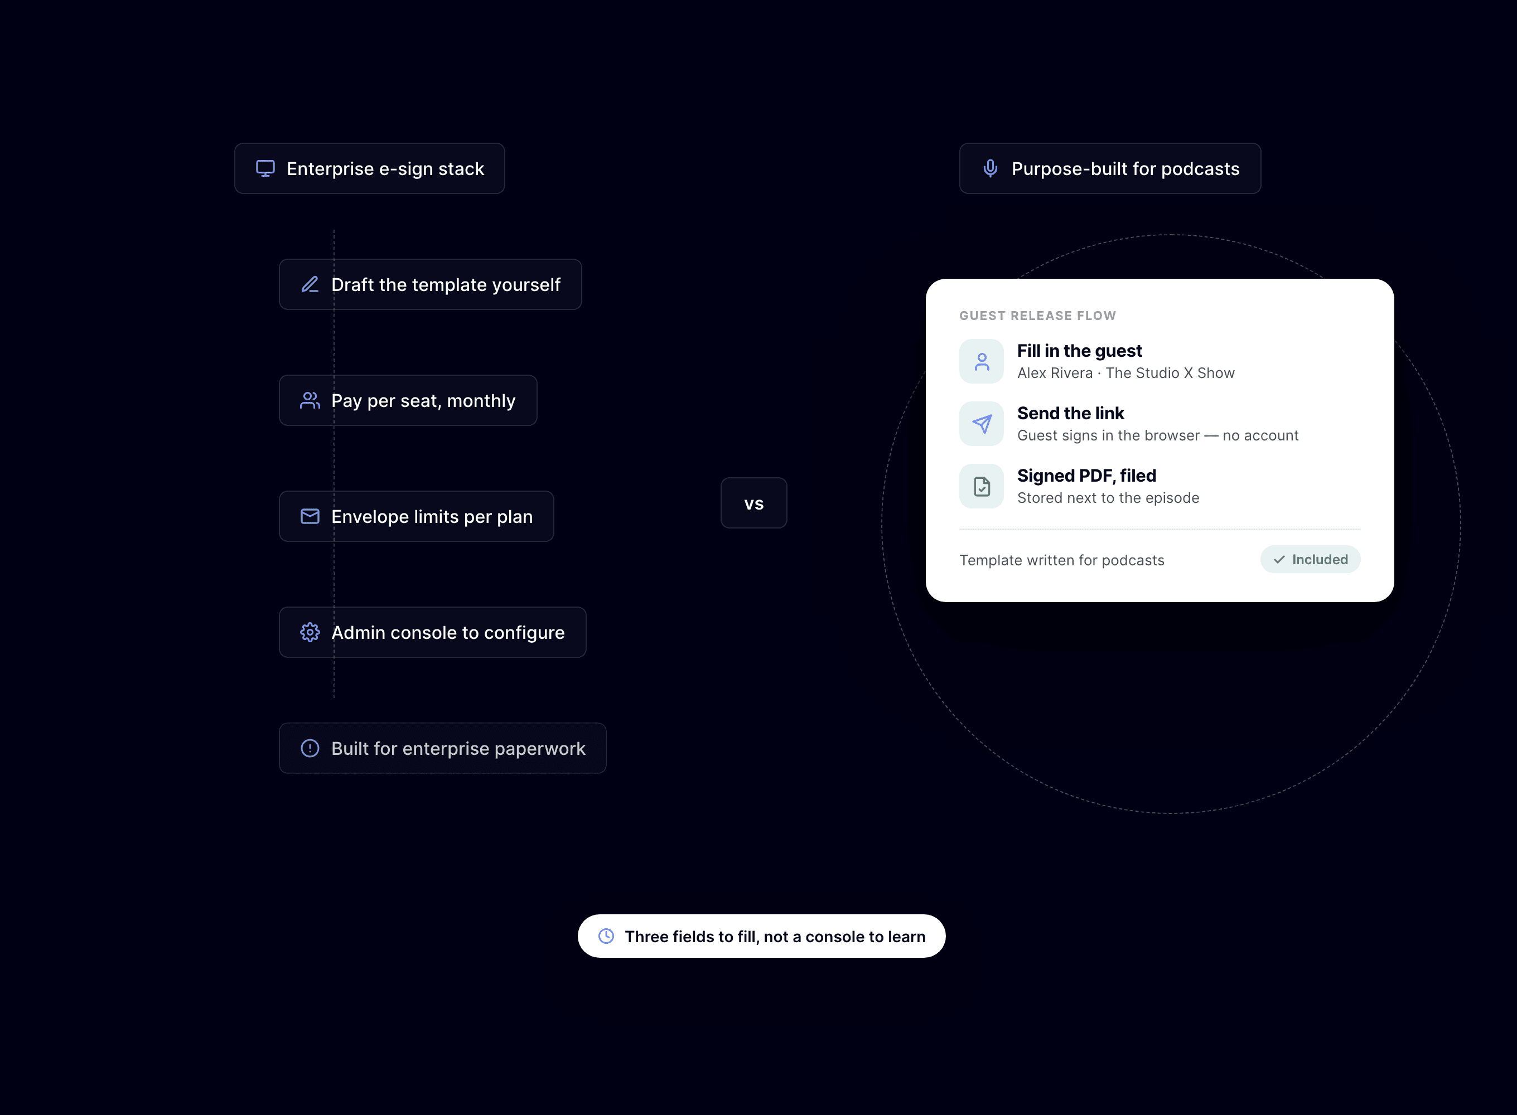The width and height of the screenshot is (1517, 1115).
Task: Click Stored next to the episode text
Action: pyautogui.click(x=1109, y=498)
